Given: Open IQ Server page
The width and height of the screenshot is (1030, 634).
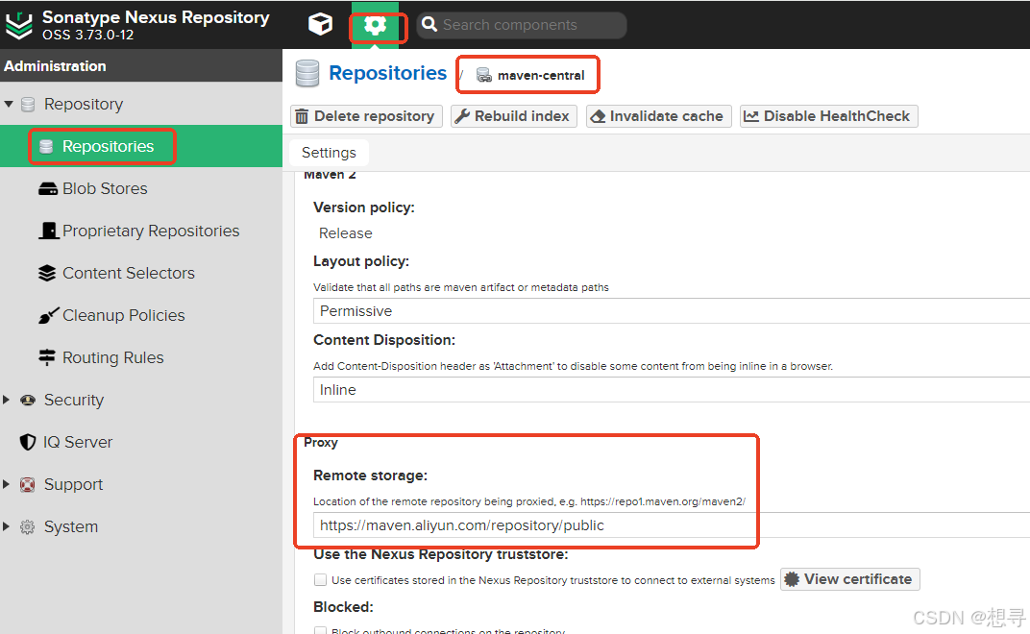Looking at the screenshot, I should click(78, 442).
